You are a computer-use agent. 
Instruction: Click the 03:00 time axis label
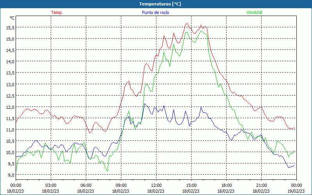coord(51,186)
